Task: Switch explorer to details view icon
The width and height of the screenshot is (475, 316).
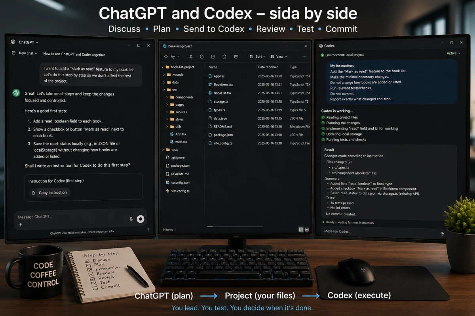Action: (301, 229)
